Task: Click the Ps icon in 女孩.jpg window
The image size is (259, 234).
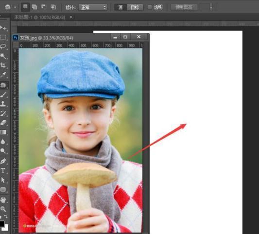Action: 16,38
